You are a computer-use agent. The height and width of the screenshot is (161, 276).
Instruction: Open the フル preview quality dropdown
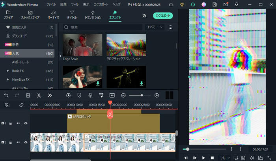click(x=225, y=157)
